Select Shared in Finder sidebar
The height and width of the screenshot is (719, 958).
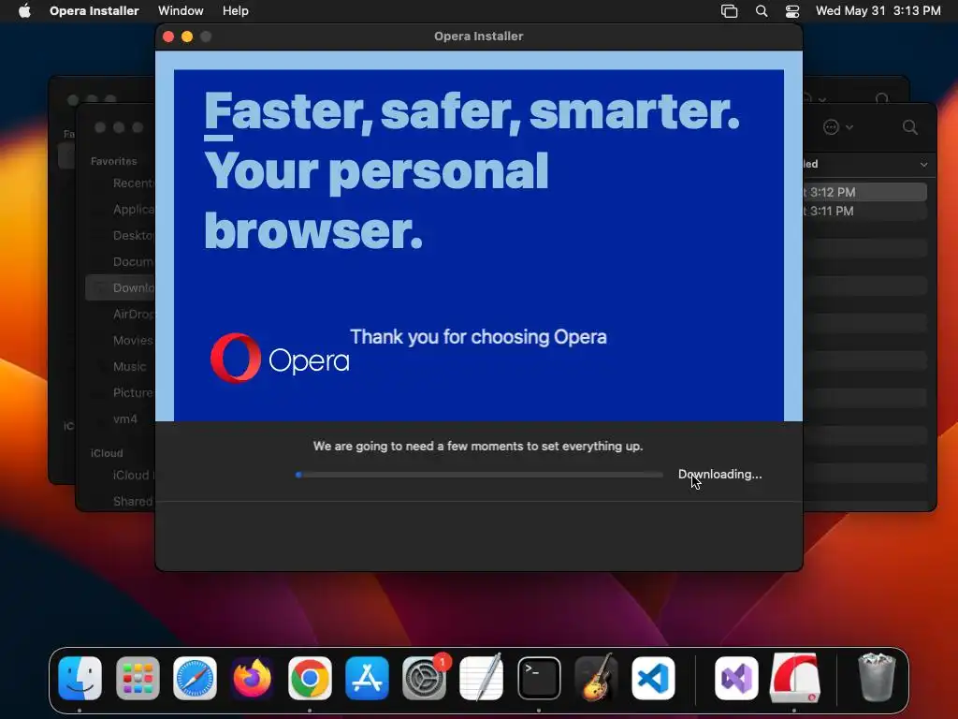(133, 502)
